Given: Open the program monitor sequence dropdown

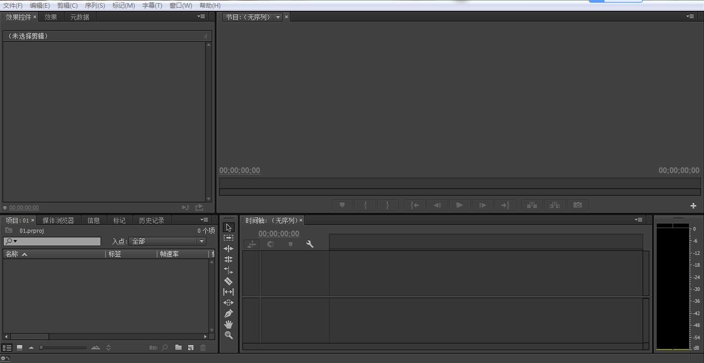Looking at the screenshot, I should 278,17.
